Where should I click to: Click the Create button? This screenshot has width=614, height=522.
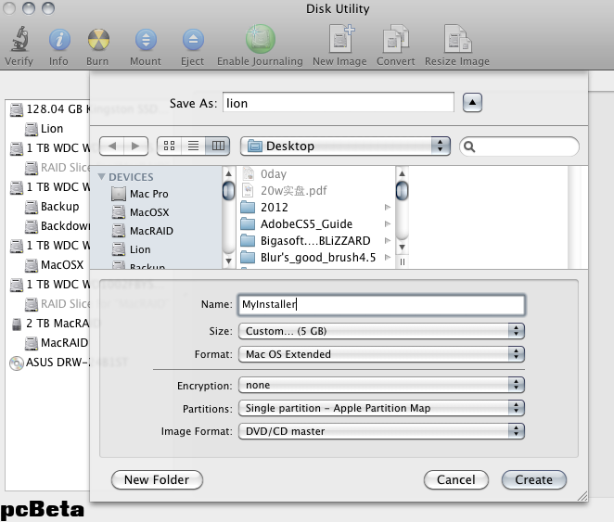[534, 480]
